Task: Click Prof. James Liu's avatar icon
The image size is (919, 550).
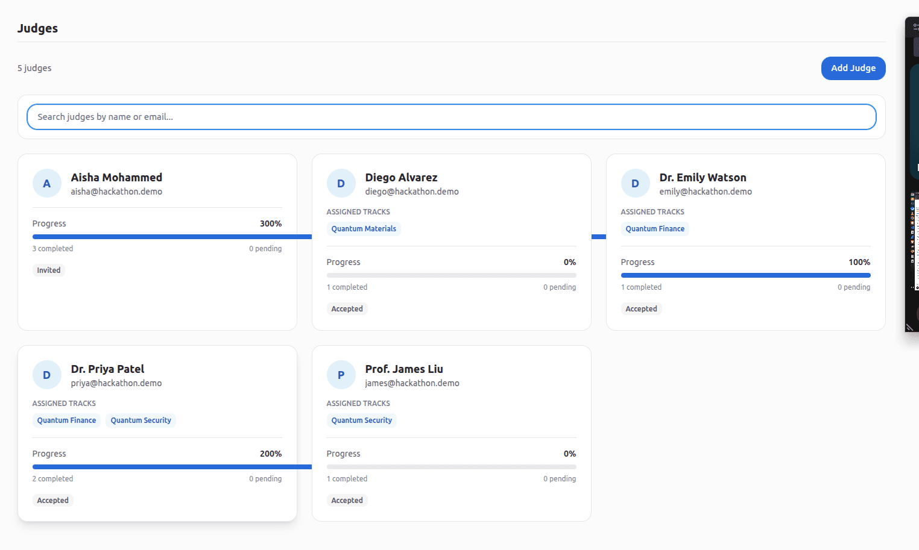Action: 341,375
